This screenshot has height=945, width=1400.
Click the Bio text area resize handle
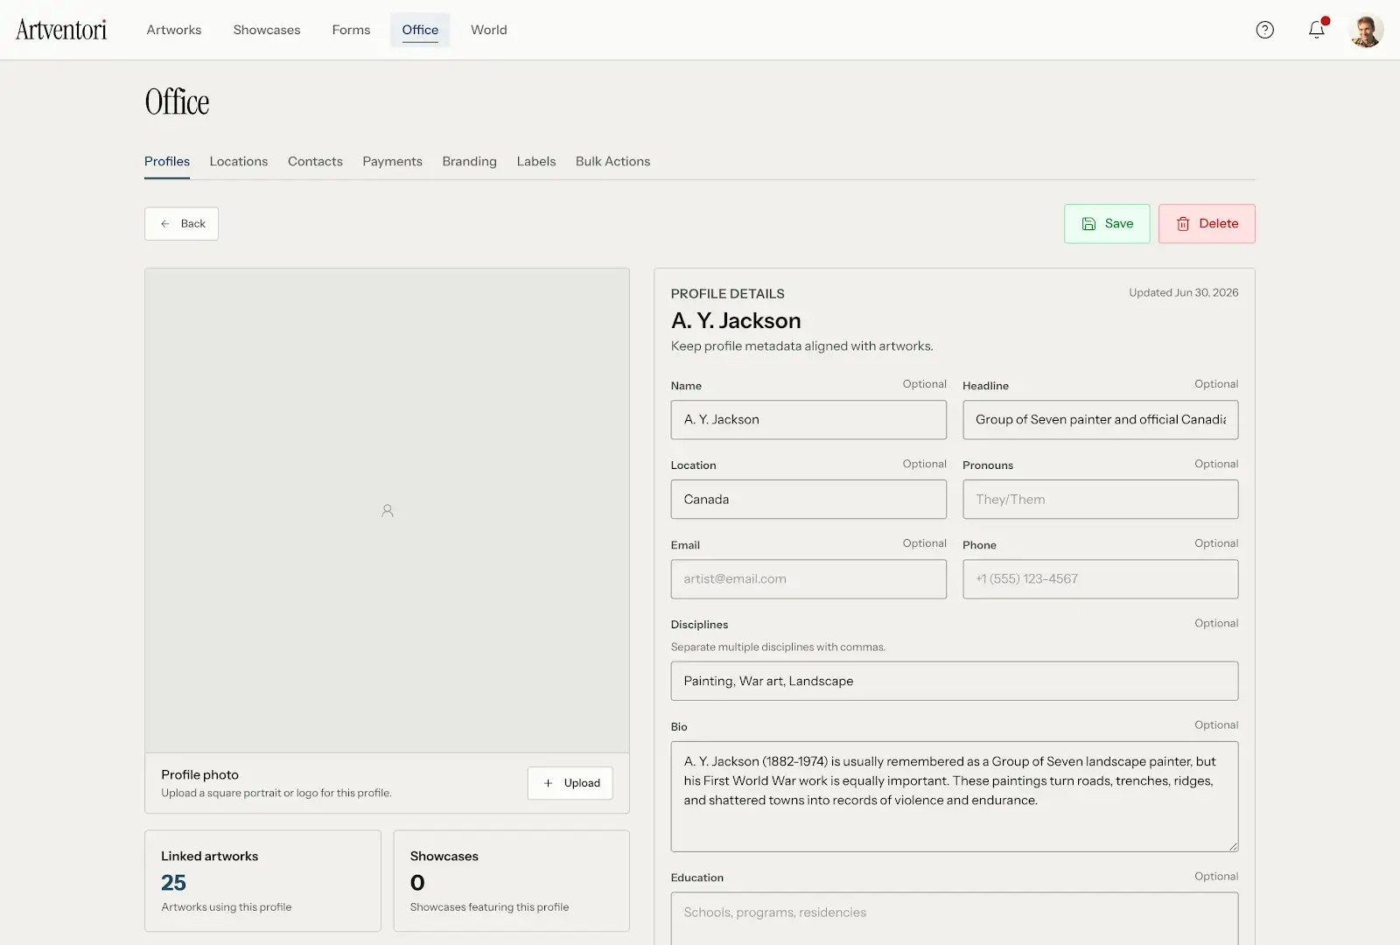[x=1232, y=845]
